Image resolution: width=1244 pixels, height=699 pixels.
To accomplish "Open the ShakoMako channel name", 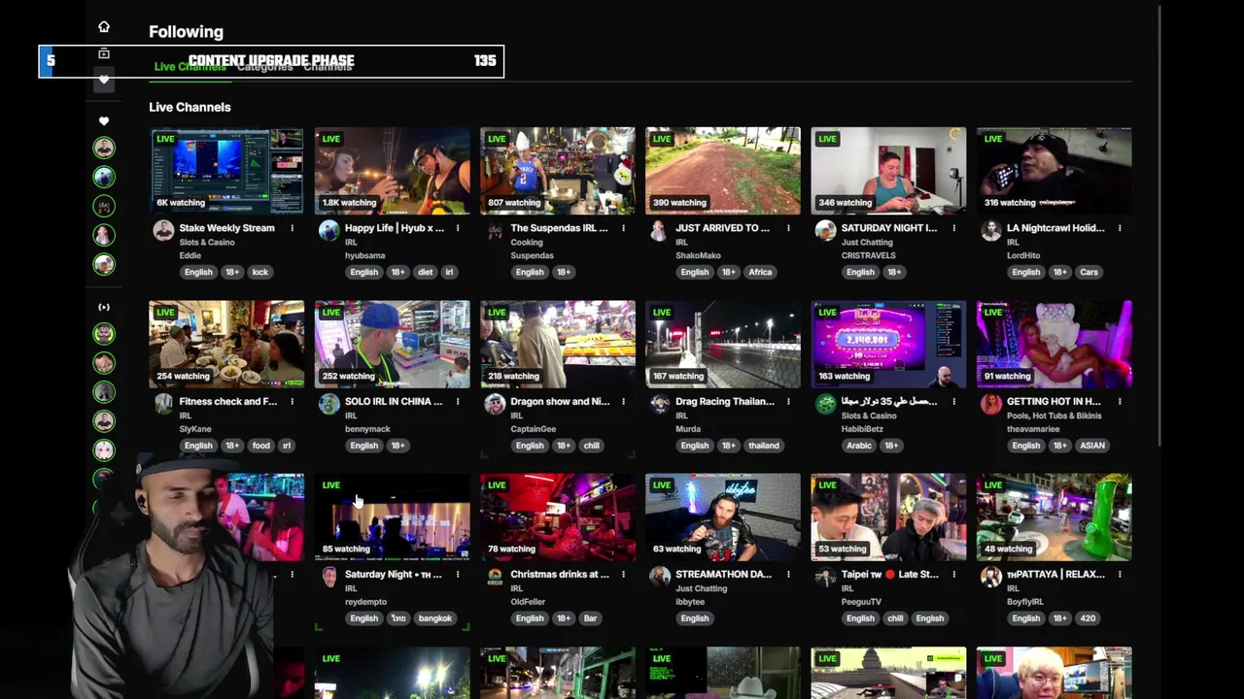I will [698, 255].
